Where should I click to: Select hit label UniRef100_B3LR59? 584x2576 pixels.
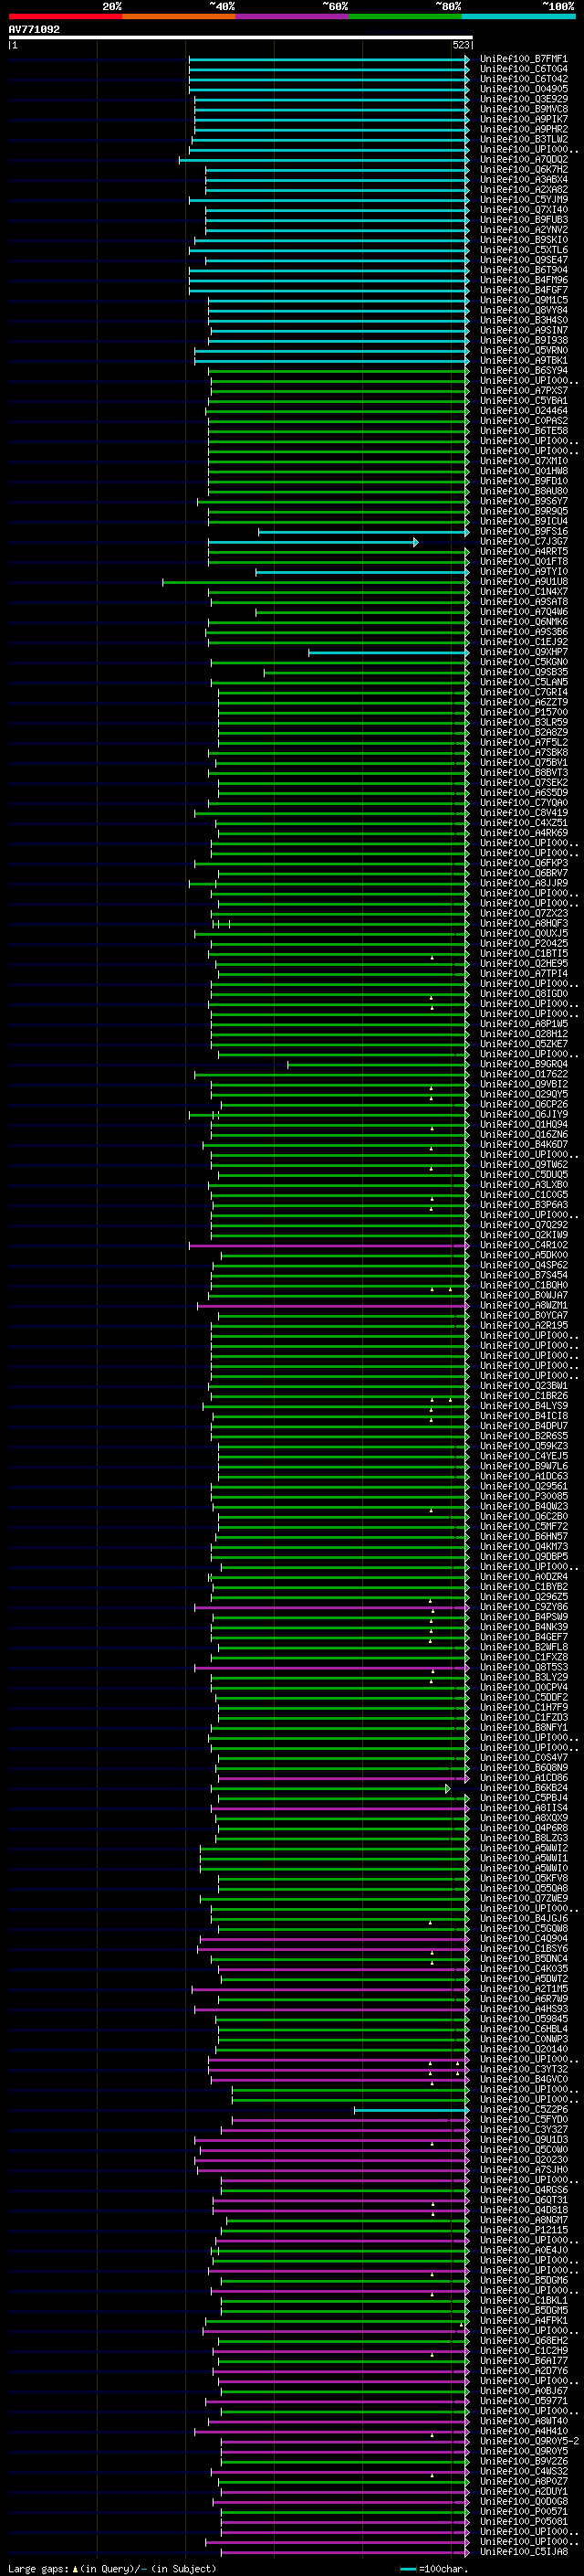point(523,723)
